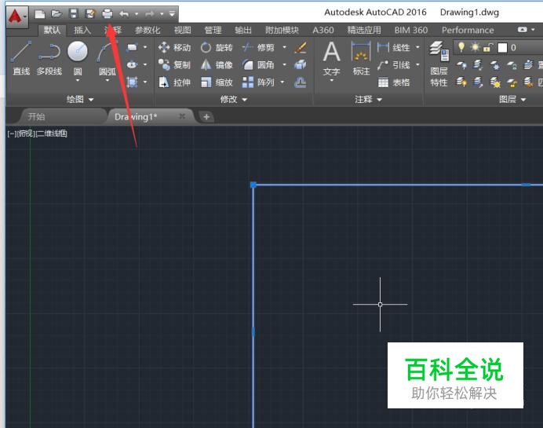Expand the quick access toolbar customize menu

pyautogui.click(x=172, y=14)
